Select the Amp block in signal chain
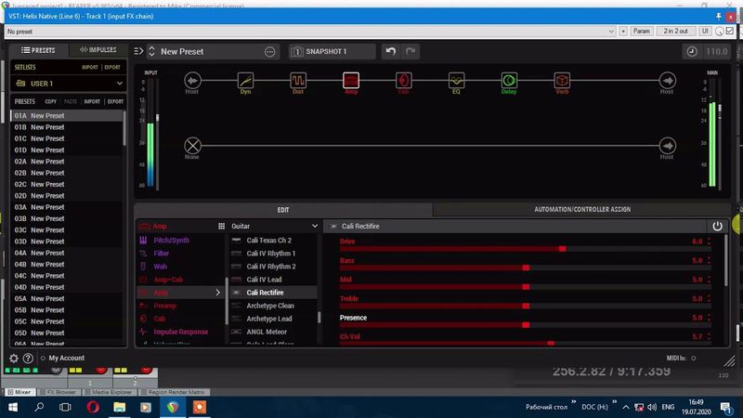Viewport: 743px width, 418px height. point(351,80)
